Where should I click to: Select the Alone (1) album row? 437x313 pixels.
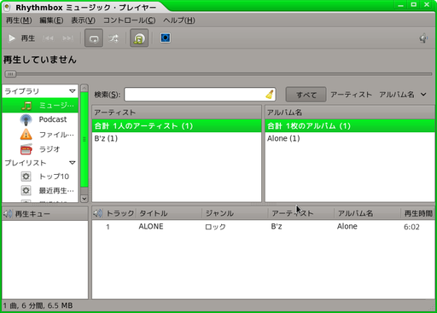click(x=350, y=138)
